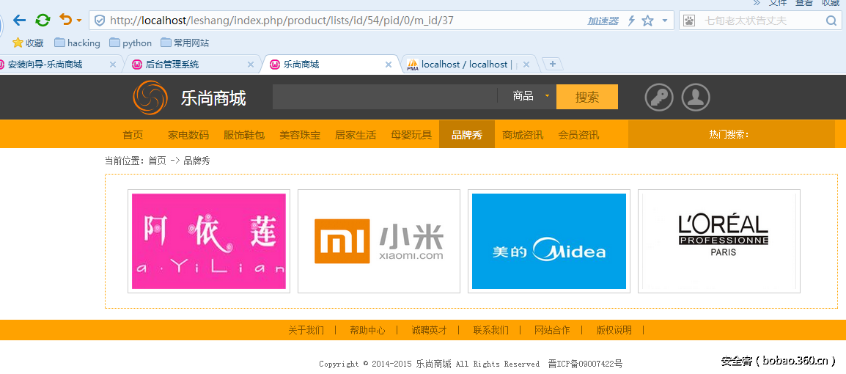Click the lightning bolt accelerator icon
The image size is (846, 374).
point(631,21)
